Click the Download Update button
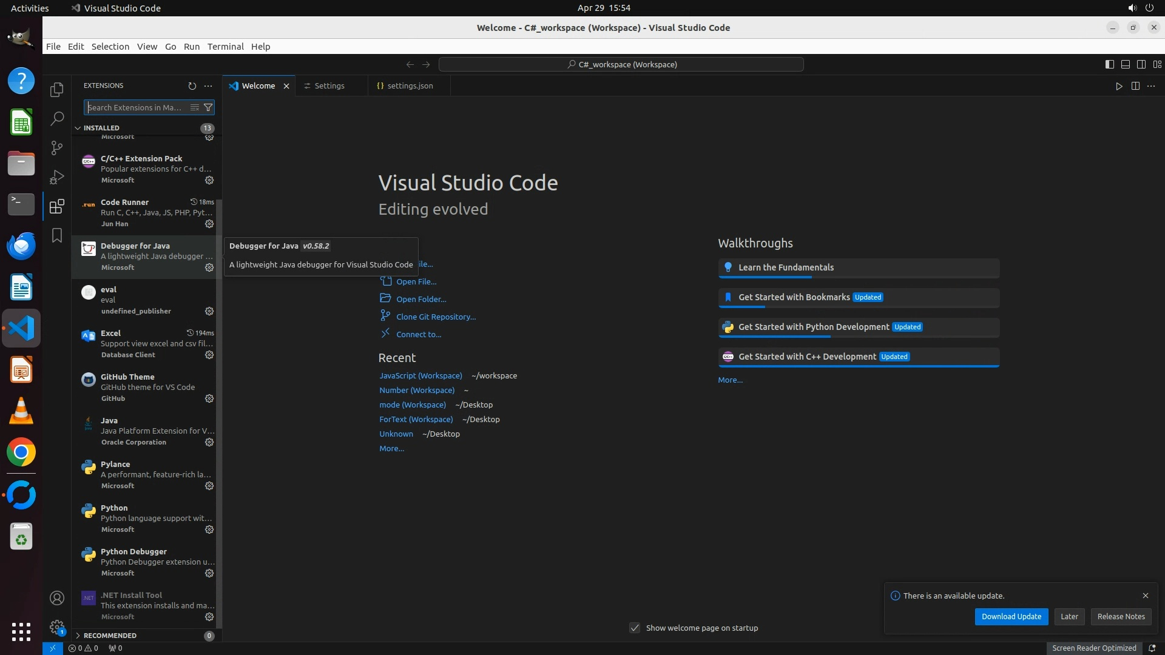 pos(1011,616)
